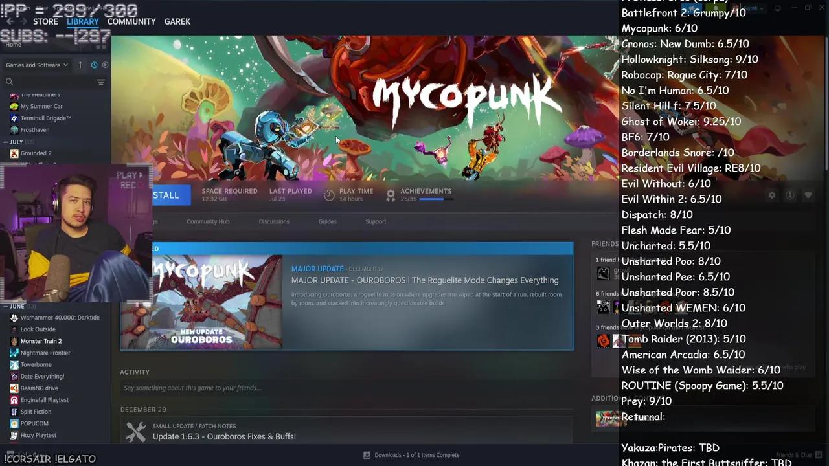Image resolution: width=829 pixels, height=466 pixels.
Task: Click the growl friend avatar
Action: (x=603, y=273)
